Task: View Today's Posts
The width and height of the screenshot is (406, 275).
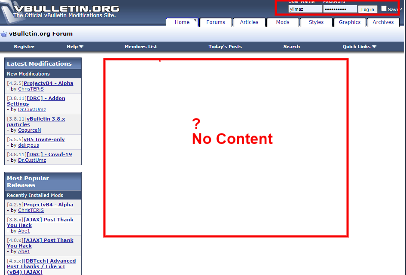Action: (225, 46)
